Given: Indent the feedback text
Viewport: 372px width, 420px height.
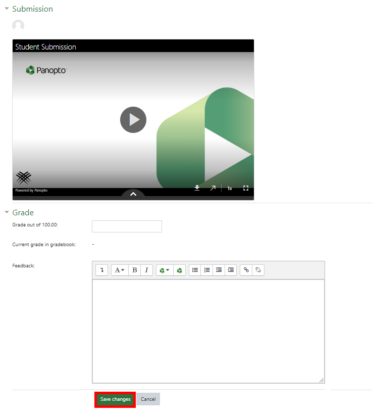Looking at the screenshot, I should 231,270.
